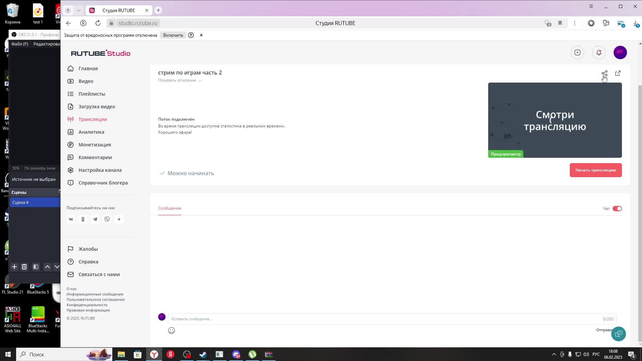Click the VK social icon
The image size is (642, 361).
click(71, 219)
